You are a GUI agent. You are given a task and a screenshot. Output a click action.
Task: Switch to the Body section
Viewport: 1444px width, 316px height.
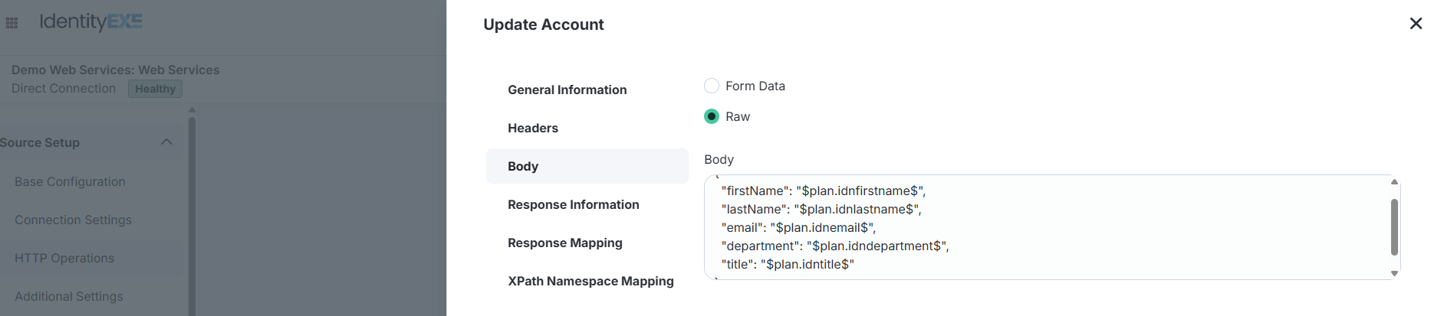click(587, 166)
